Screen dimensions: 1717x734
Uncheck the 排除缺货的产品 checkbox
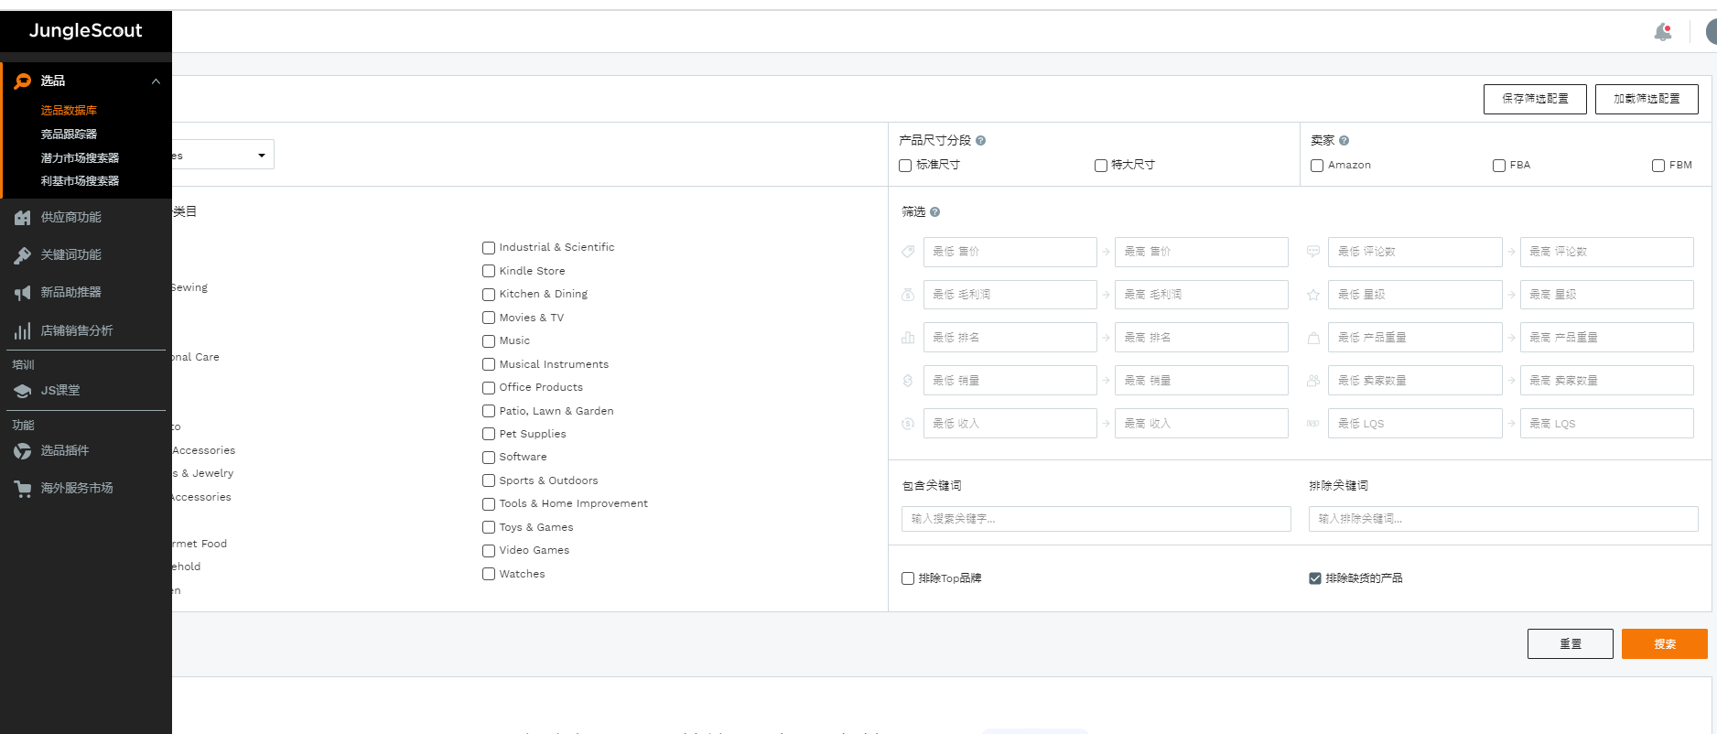coord(1315,578)
